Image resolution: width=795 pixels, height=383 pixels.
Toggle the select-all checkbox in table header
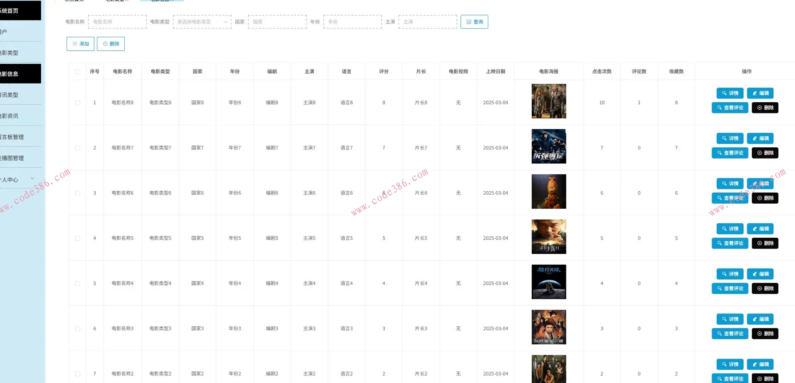coord(77,72)
